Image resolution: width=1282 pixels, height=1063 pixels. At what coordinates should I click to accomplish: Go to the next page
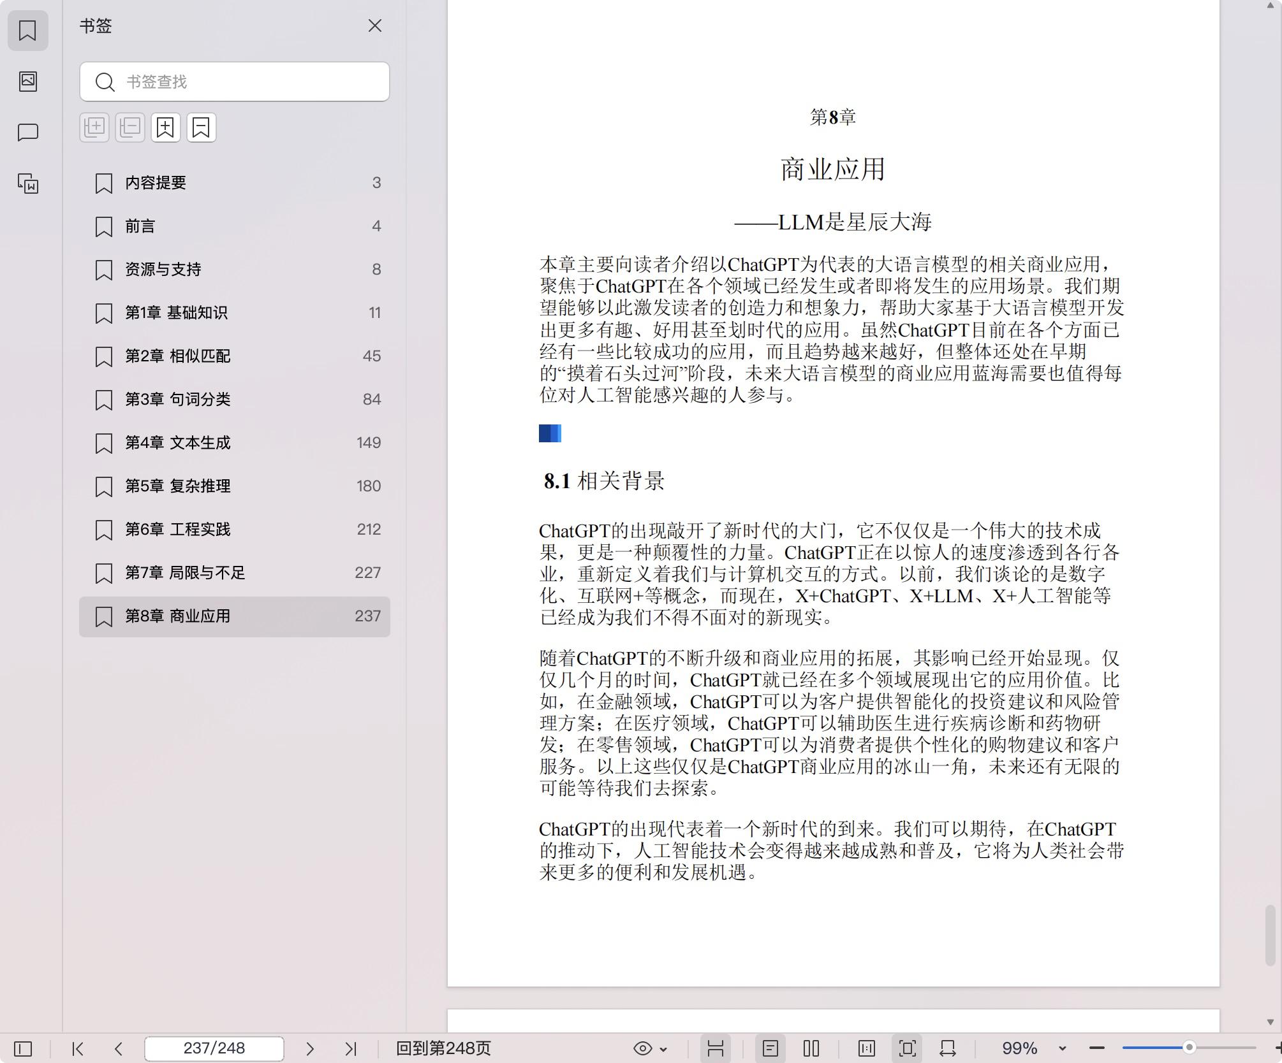pos(310,1048)
